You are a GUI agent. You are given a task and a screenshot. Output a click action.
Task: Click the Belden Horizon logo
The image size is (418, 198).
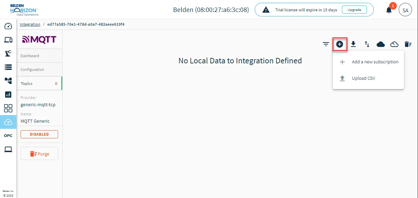pos(24,10)
